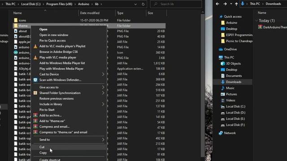The width and height of the screenshot is (287, 161).
Task: Choose Pin to Start
Action: click(x=47, y=110)
